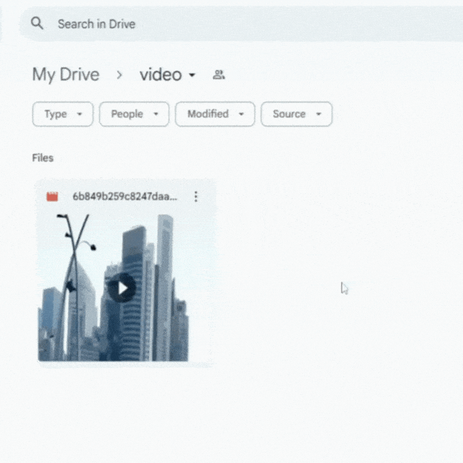Click the sharing members icon beside video folder
Screen dimensions: 463x463
(218, 74)
